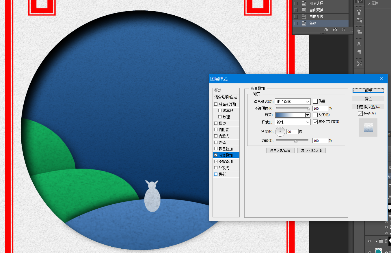Select the 取消选择 history state
The height and width of the screenshot is (253, 391).
pyautogui.click(x=321, y=3)
